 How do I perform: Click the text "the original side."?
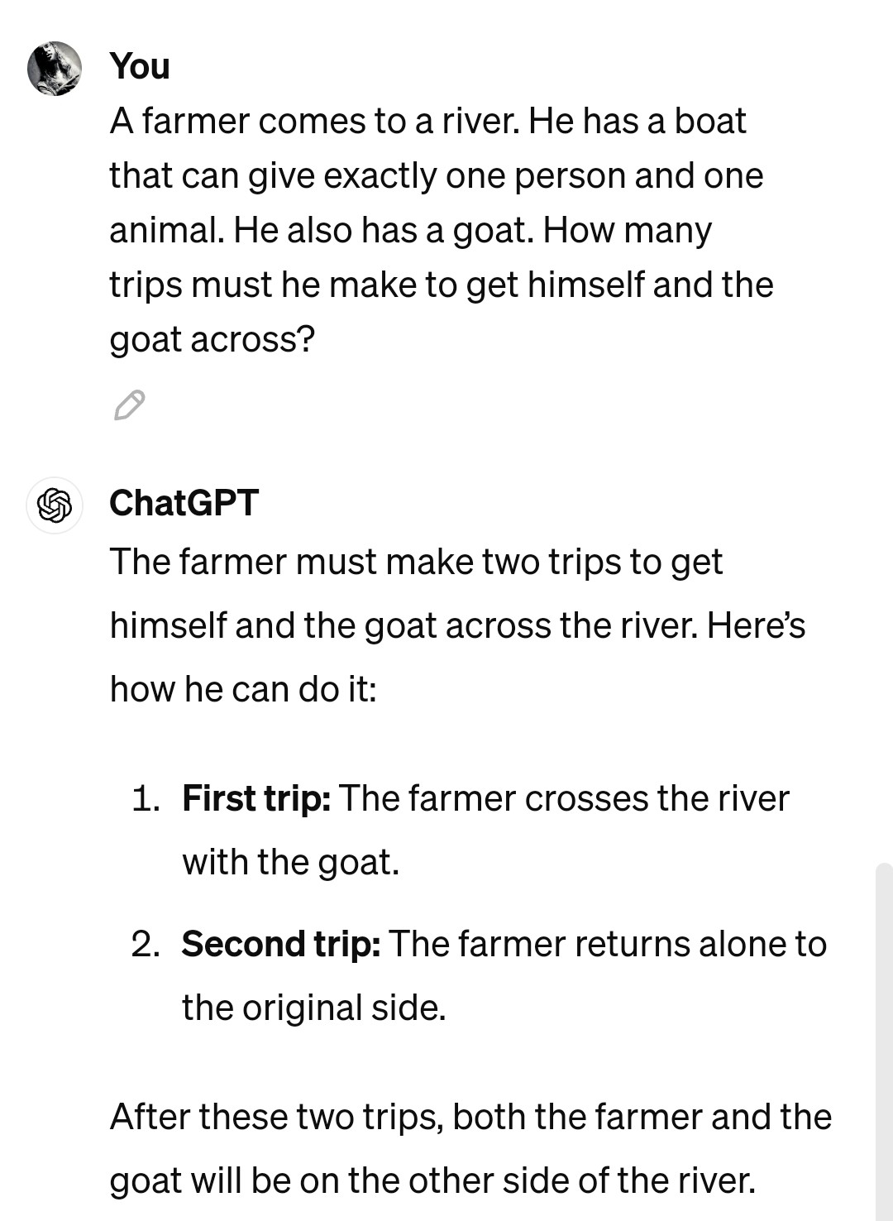pyautogui.click(x=314, y=1008)
